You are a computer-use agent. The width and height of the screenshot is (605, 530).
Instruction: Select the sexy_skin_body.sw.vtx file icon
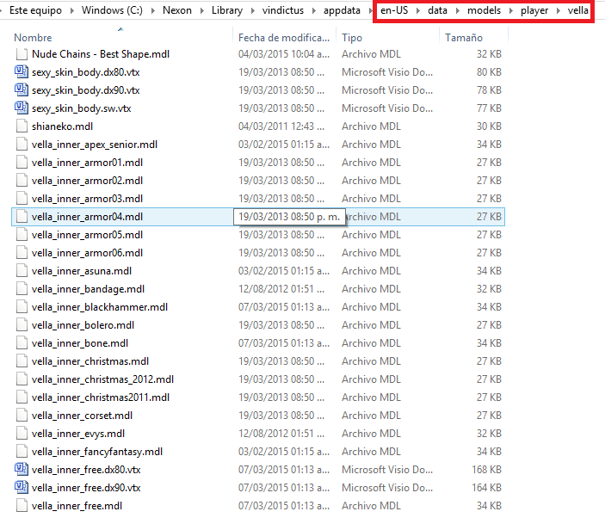[22, 108]
